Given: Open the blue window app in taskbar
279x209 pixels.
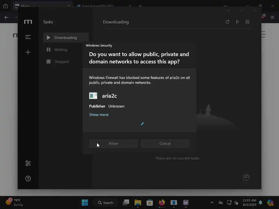Looking at the screenshot, I should tap(174, 202).
